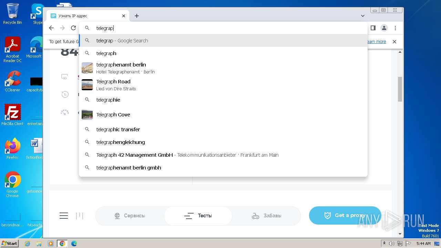
Task: Switch to the Тесты section
Action: (198, 216)
